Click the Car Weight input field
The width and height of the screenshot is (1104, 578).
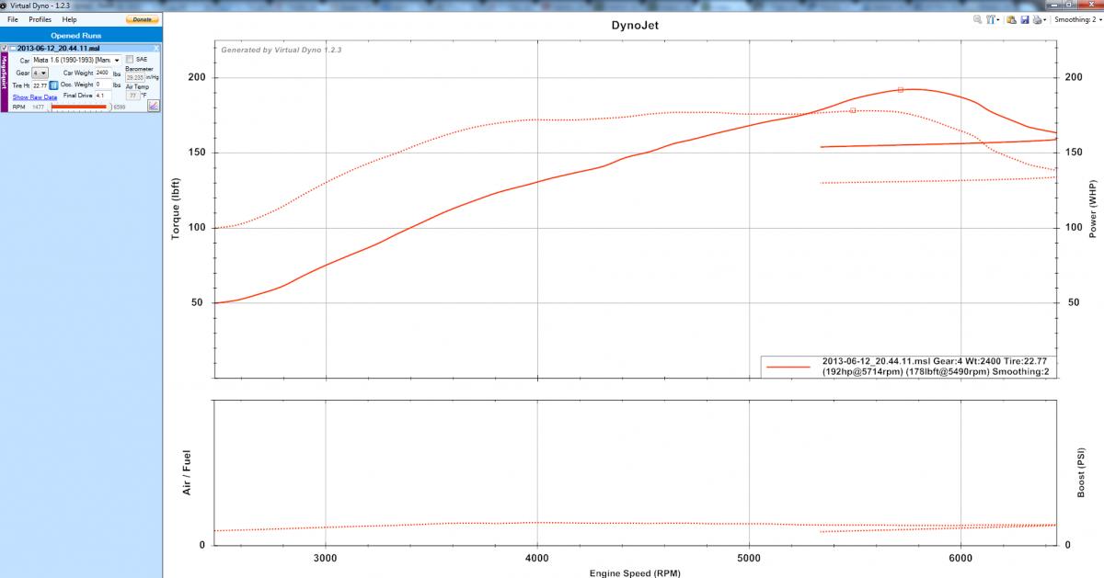click(x=103, y=73)
